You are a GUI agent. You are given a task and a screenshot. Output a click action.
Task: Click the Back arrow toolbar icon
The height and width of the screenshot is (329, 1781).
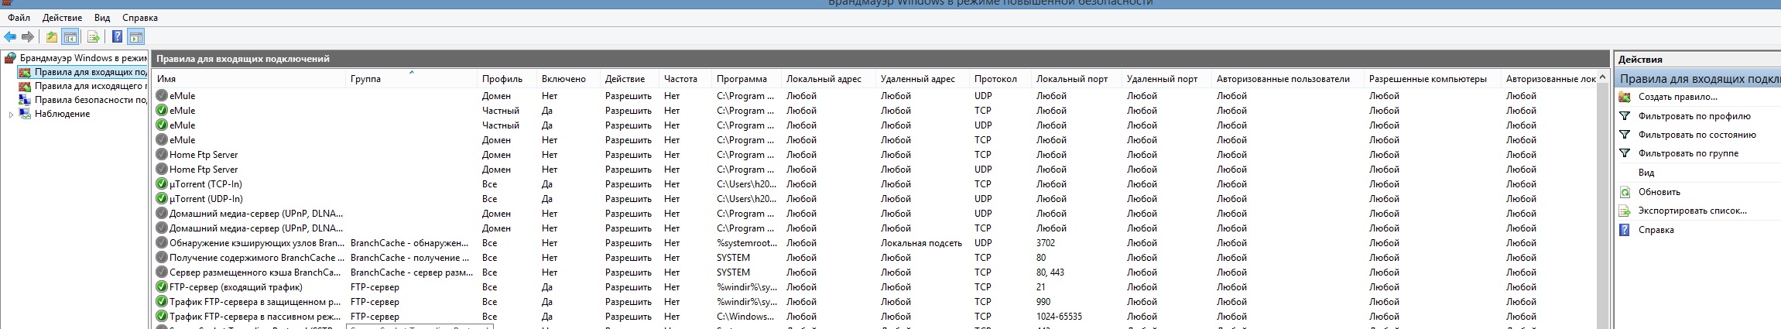pos(10,36)
